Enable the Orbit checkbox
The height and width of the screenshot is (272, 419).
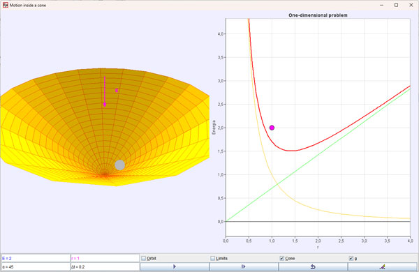(143, 258)
